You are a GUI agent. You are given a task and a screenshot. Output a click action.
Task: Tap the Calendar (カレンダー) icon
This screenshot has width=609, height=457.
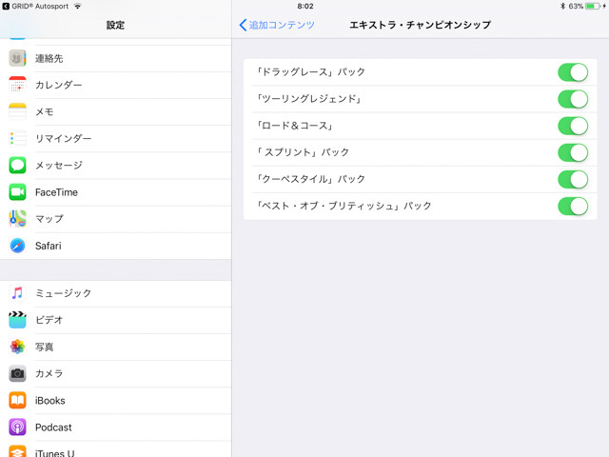click(x=17, y=85)
